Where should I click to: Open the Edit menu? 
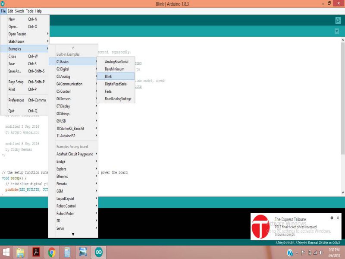pos(10,11)
